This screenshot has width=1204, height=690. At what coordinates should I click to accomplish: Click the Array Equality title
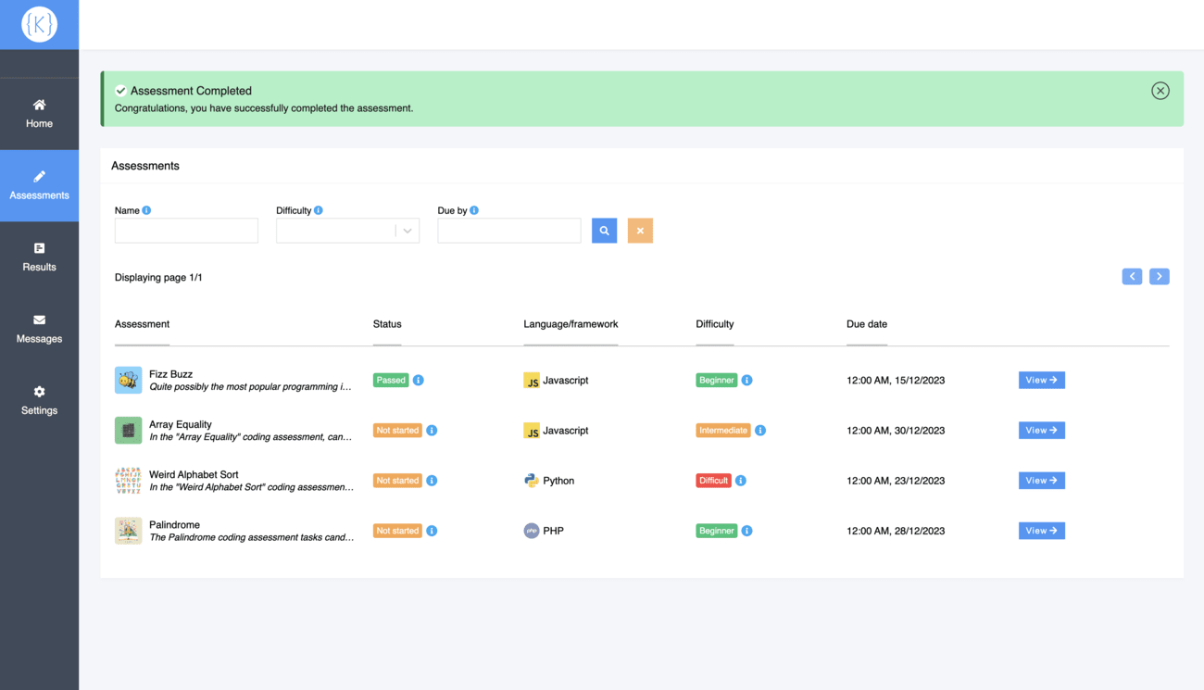click(x=181, y=424)
